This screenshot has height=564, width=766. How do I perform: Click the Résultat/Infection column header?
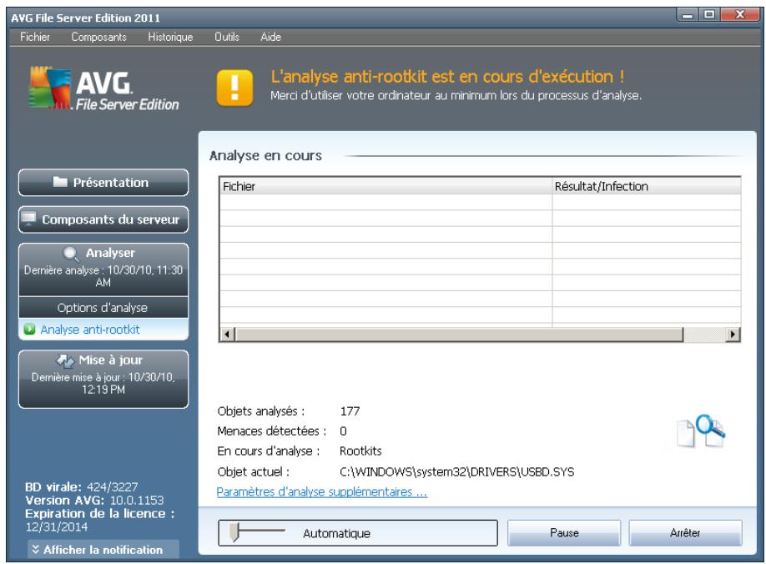click(x=647, y=186)
